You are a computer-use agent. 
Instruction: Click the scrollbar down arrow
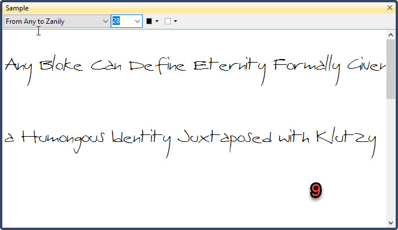[390, 223]
